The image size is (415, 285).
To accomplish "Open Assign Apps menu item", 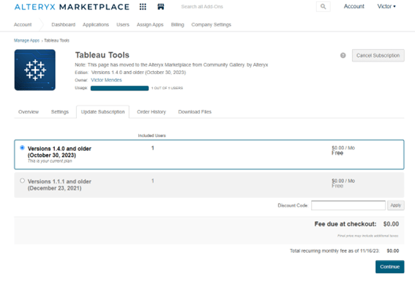I will point(150,25).
